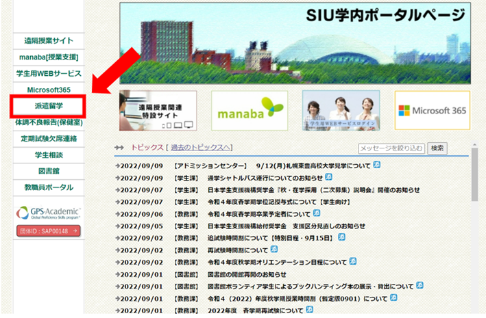This screenshot has height=318, width=486.
Task: Open attachment icon on 9/12 札幌東豊高校 topic
Action: [376, 165]
